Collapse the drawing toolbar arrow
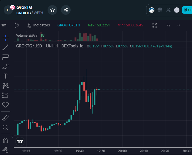192x155 pixels. [12, 137]
